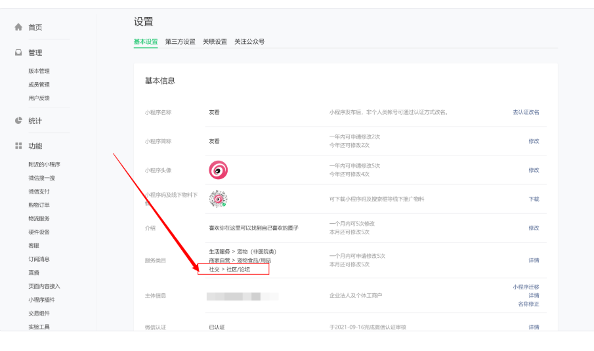Viewport: 594px width, 351px height.
Task: Select 小程序插件 in the sidebar
Action: click(41, 300)
